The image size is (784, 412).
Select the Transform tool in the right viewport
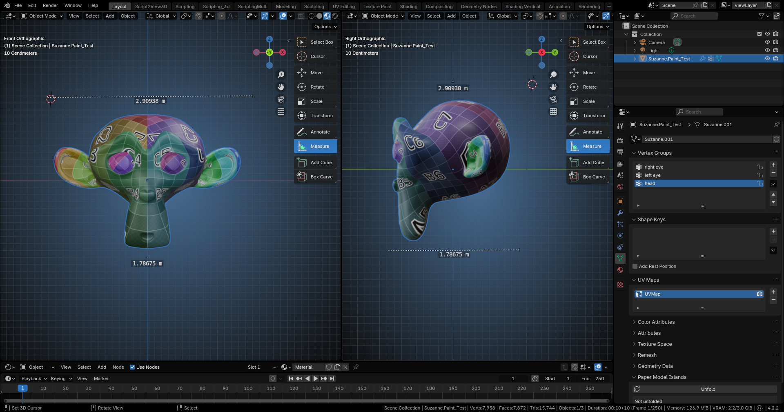[588, 116]
